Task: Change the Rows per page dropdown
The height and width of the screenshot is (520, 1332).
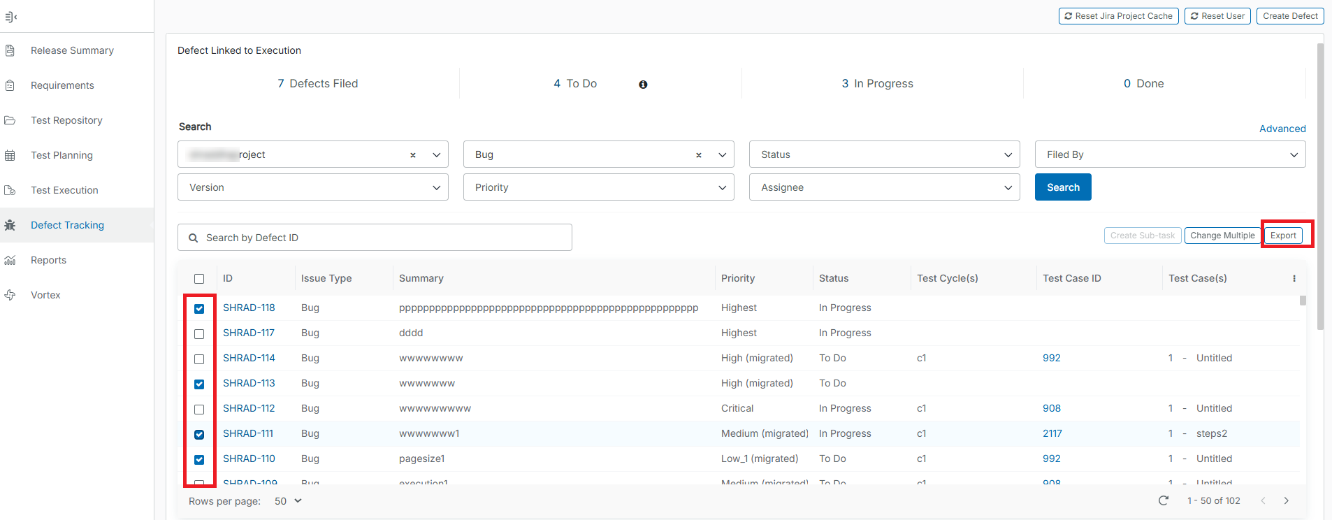Action: pos(288,501)
